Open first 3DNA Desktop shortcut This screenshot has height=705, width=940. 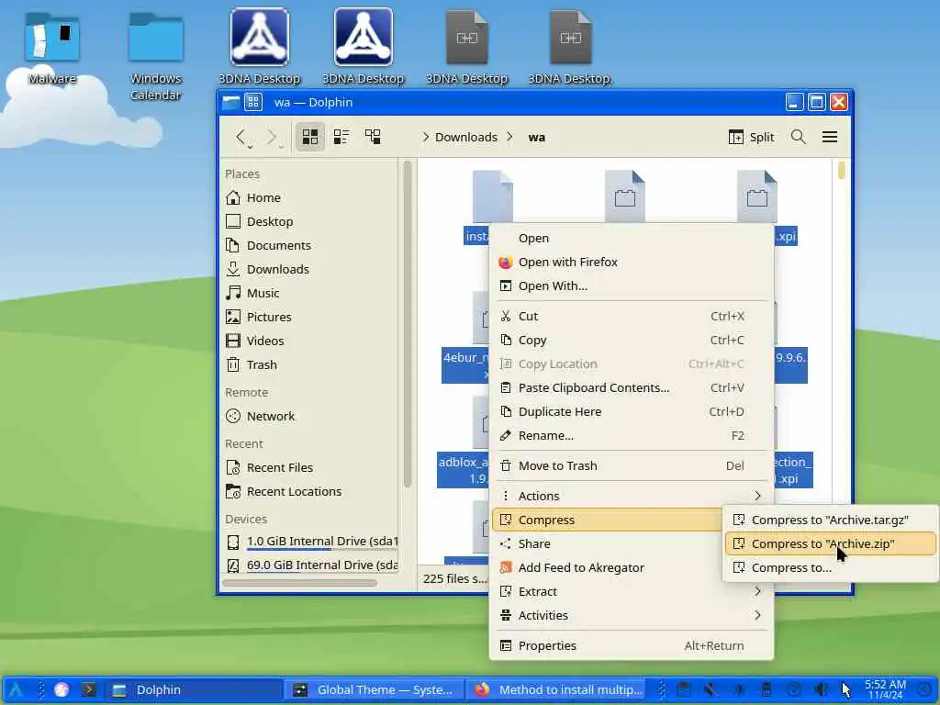coord(260,46)
